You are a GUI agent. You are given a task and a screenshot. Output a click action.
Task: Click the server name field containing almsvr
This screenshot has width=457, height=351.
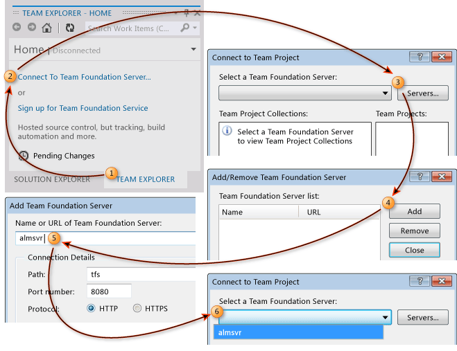tap(105, 238)
